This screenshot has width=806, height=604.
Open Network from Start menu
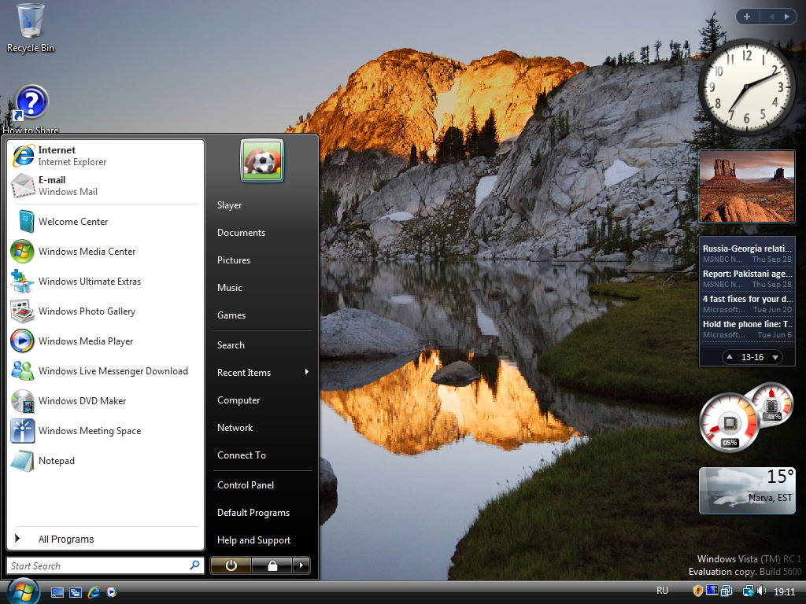263,427
